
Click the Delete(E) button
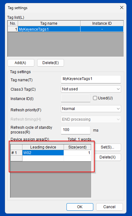click(x=51, y=63)
